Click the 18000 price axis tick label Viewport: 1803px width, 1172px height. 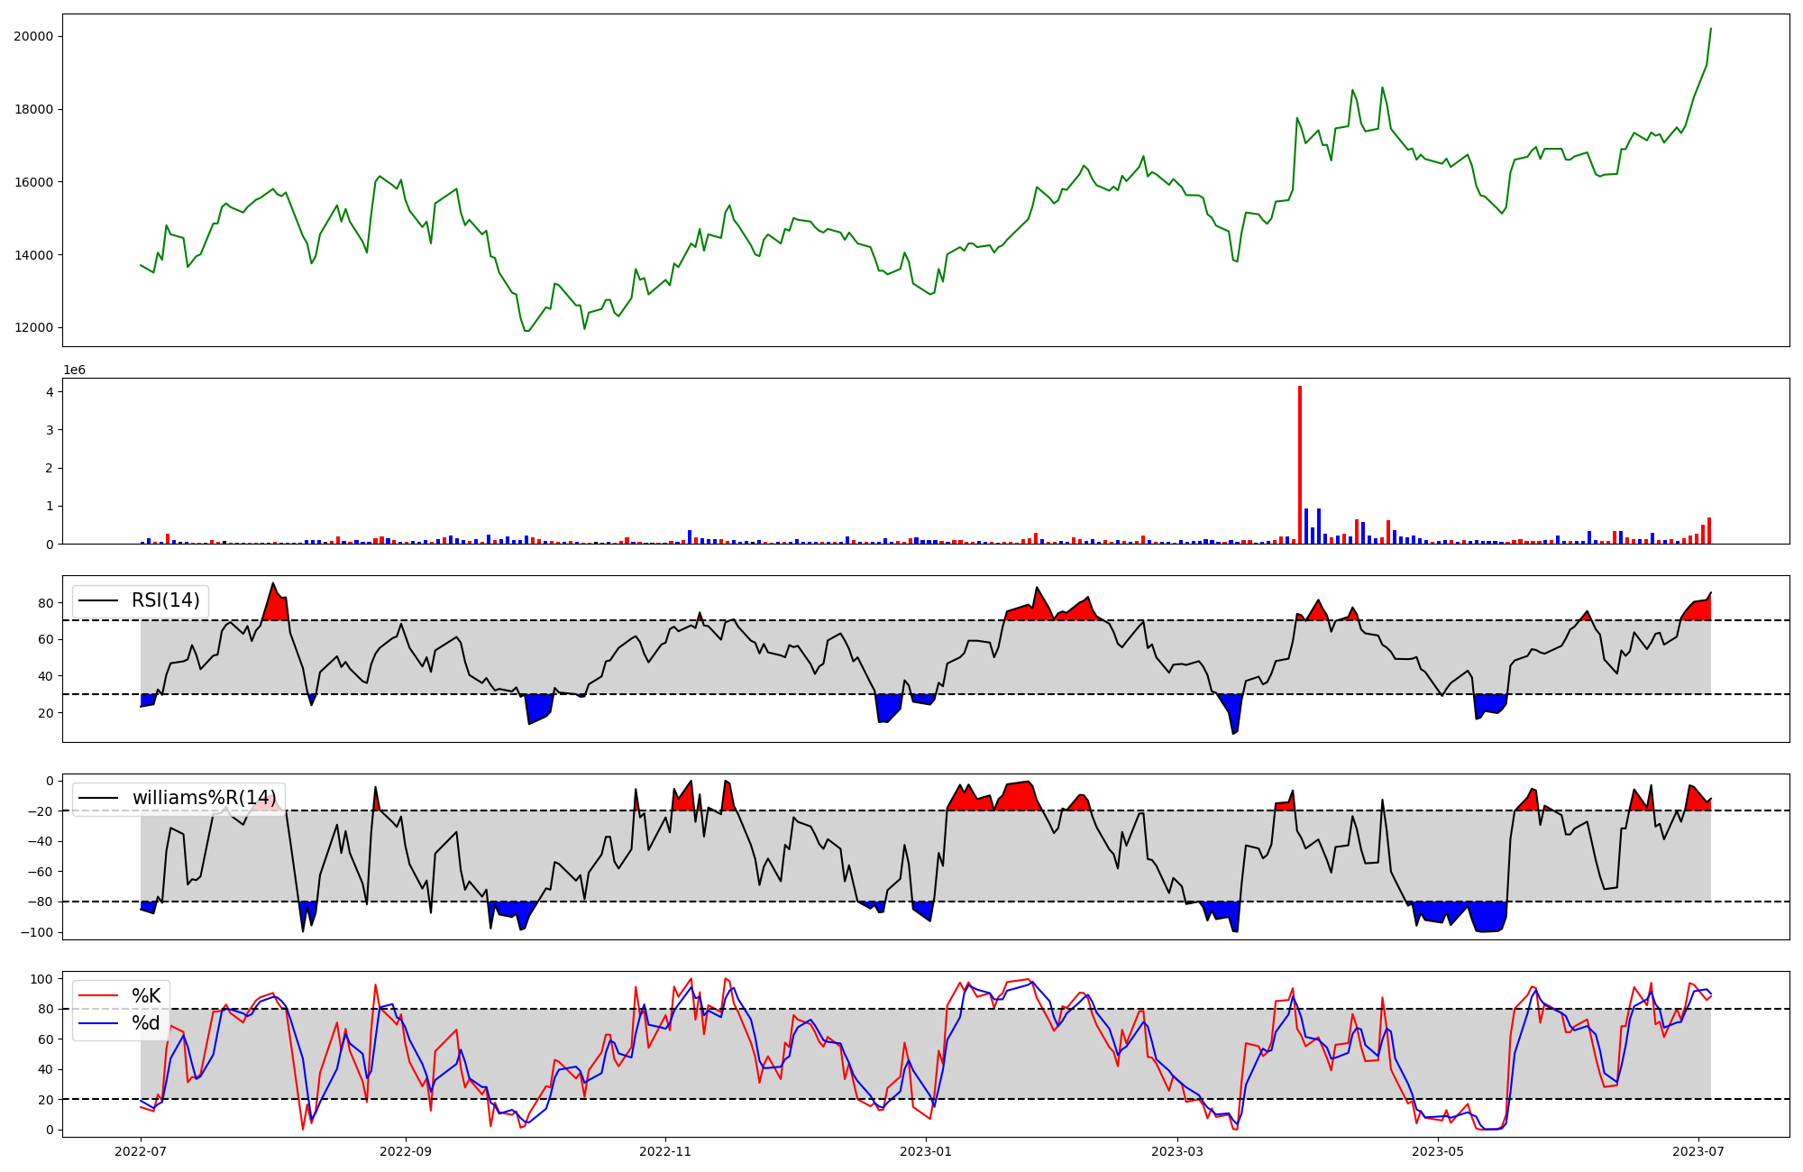33,109
